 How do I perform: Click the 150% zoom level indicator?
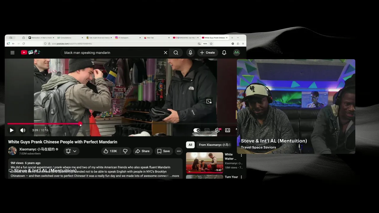(205, 44)
